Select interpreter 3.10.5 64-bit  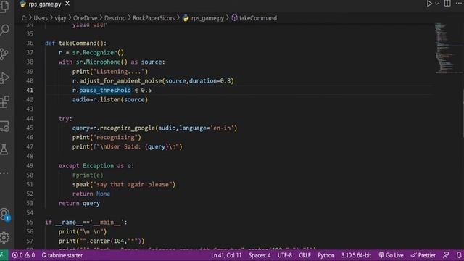click(x=356, y=255)
